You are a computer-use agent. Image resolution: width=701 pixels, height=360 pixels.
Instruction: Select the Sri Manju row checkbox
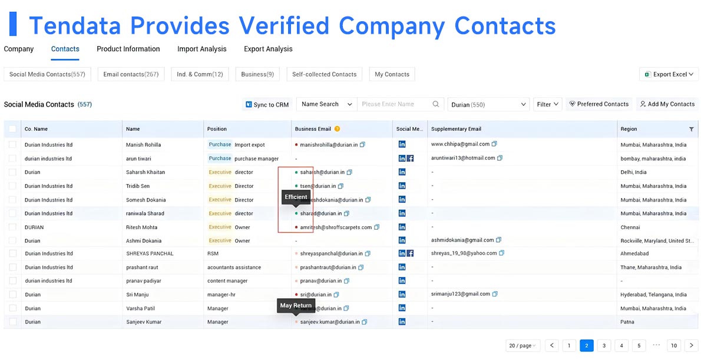[x=12, y=295]
